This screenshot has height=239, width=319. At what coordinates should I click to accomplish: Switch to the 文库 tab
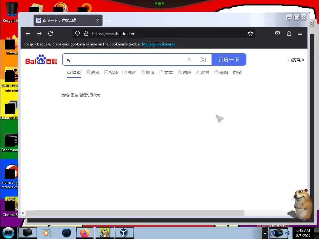(x=166, y=73)
